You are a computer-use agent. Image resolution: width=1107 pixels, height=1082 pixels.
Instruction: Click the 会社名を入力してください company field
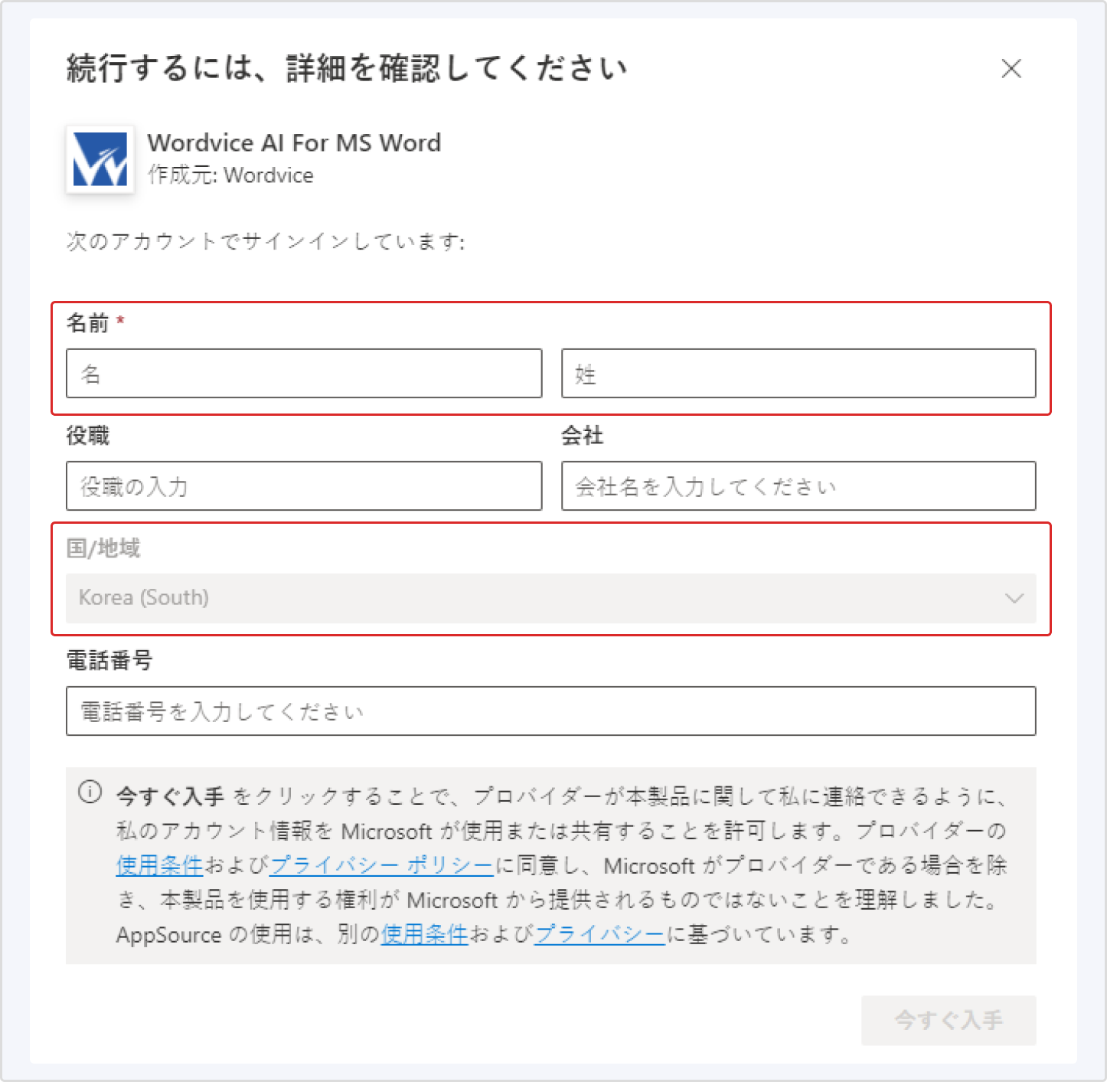(x=798, y=486)
